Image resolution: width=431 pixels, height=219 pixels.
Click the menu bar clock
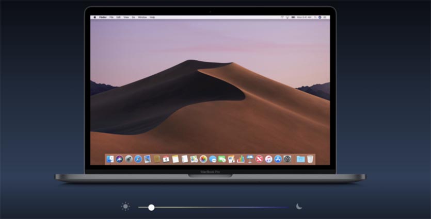point(305,18)
